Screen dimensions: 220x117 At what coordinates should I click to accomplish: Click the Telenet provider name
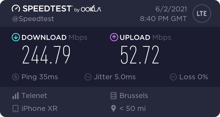pos(34,96)
